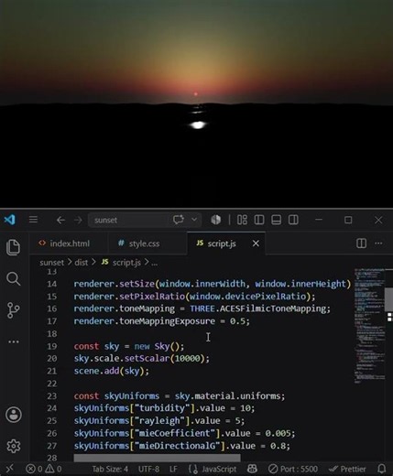
Task: Split the editor to the right
Action: (361, 243)
